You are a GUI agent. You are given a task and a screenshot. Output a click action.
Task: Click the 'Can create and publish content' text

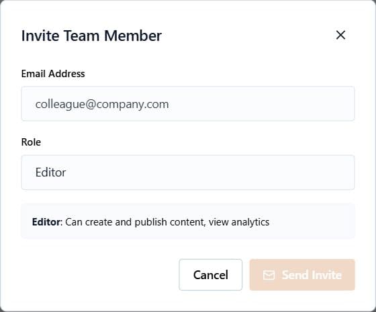click(x=135, y=222)
